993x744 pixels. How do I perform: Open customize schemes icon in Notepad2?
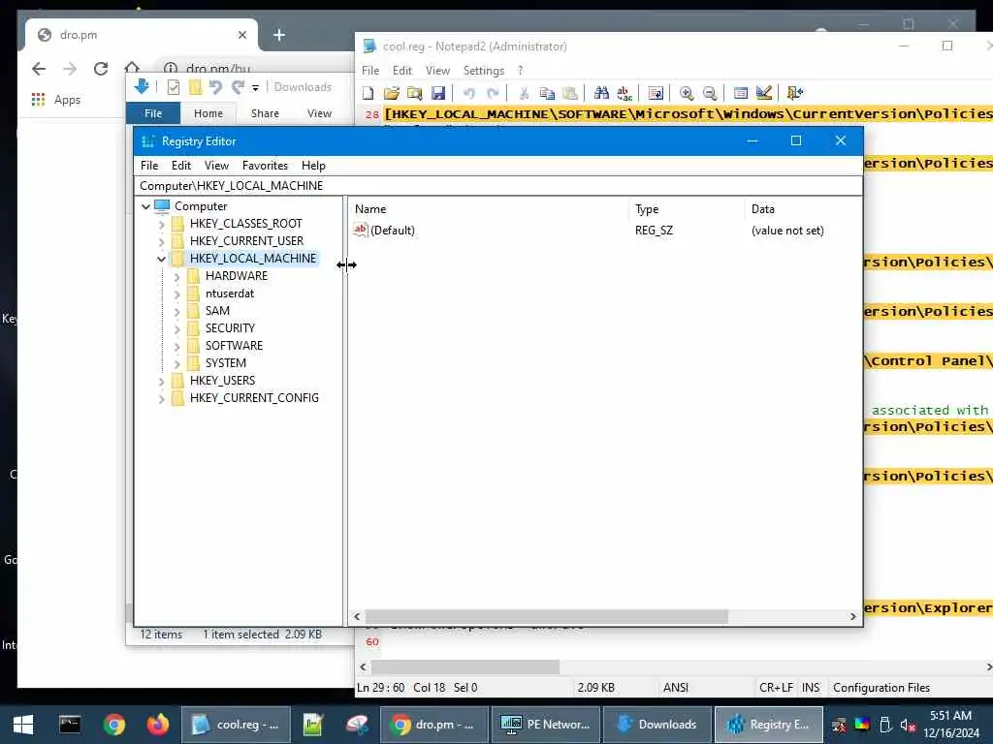pyautogui.click(x=764, y=94)
